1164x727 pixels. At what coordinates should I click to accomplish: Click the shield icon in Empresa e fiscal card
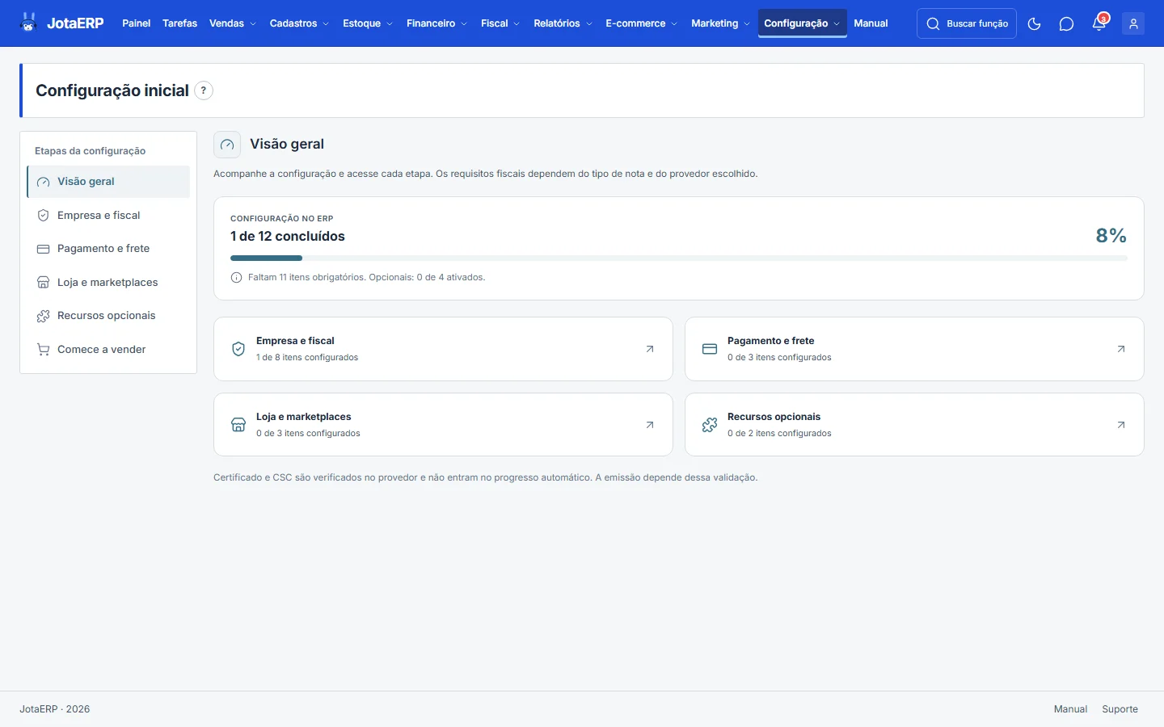(x=238, y=349)
